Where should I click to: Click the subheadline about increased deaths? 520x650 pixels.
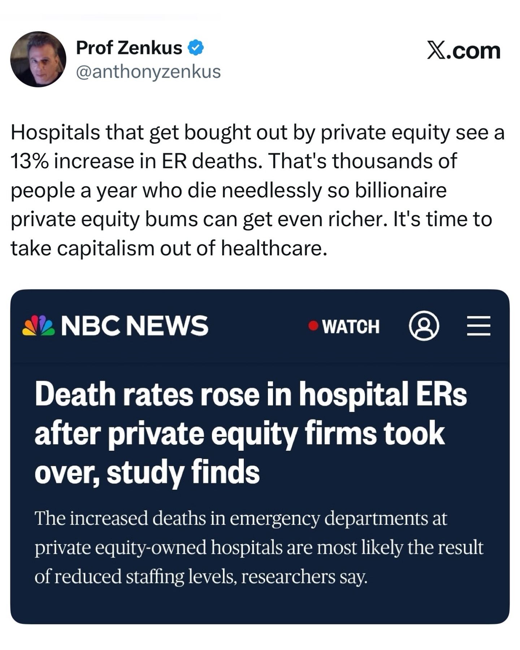point(259,547)
